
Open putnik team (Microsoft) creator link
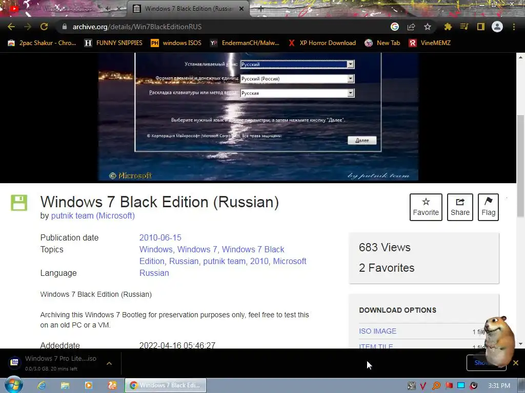[x=93, y=216]
